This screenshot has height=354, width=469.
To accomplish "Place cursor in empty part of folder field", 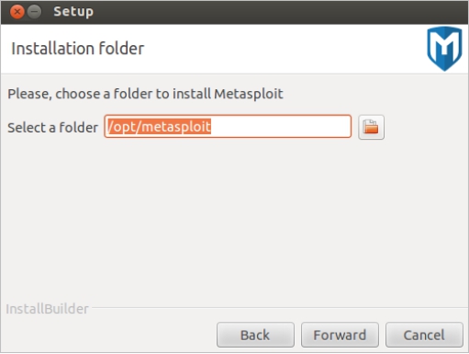I will click(280, 126).
